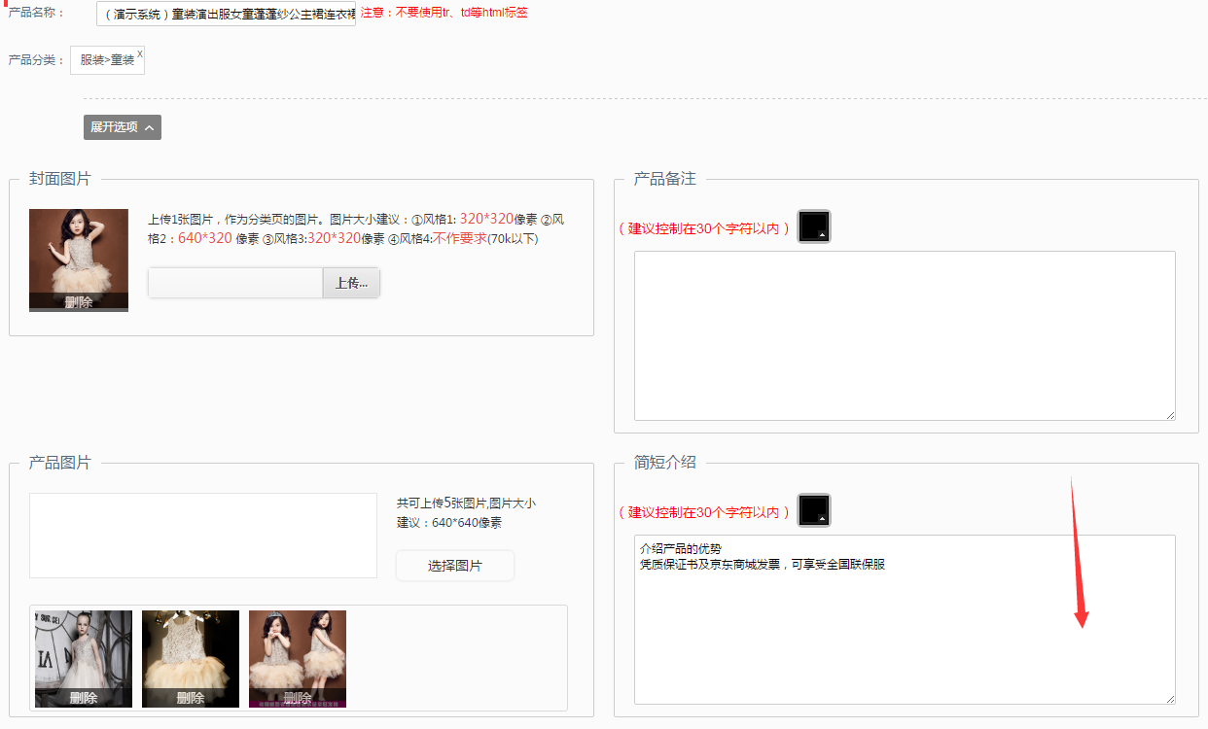
Task: Click the 注意：不要使用tr、td等html标签 warning
Action: (x=444, y=14)
